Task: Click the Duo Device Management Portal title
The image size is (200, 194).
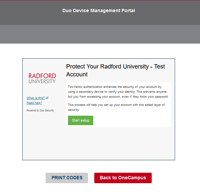Action: (99, 10)
